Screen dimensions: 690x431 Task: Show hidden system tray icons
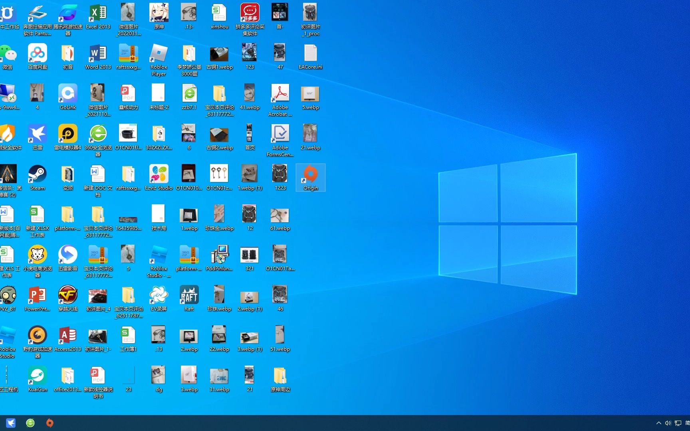[659, 423]
